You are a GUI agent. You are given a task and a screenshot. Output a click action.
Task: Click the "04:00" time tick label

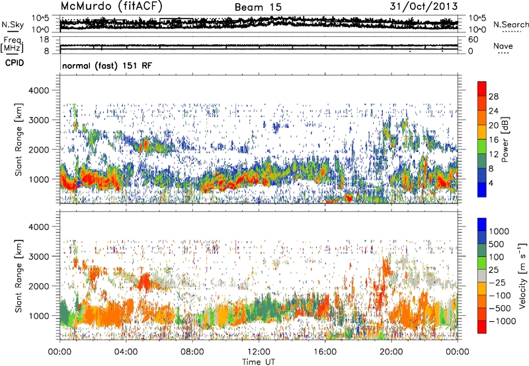click(126, 352)
